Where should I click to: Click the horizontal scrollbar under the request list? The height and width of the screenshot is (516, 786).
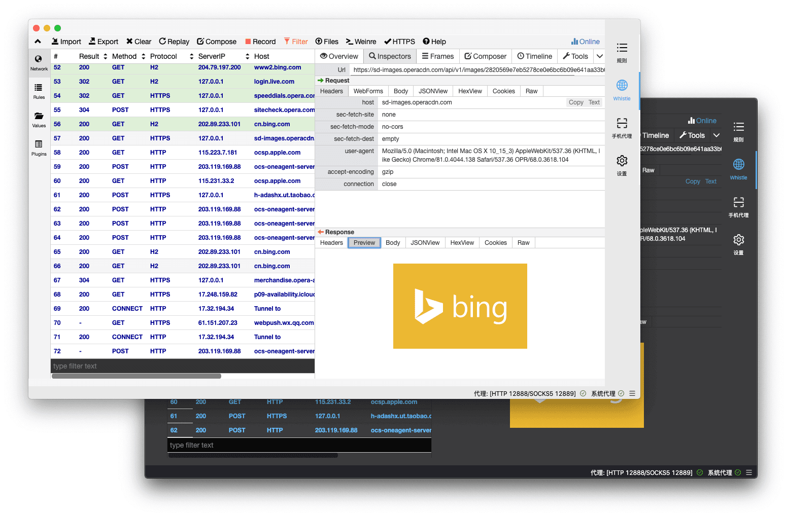(x=136, y=376)
